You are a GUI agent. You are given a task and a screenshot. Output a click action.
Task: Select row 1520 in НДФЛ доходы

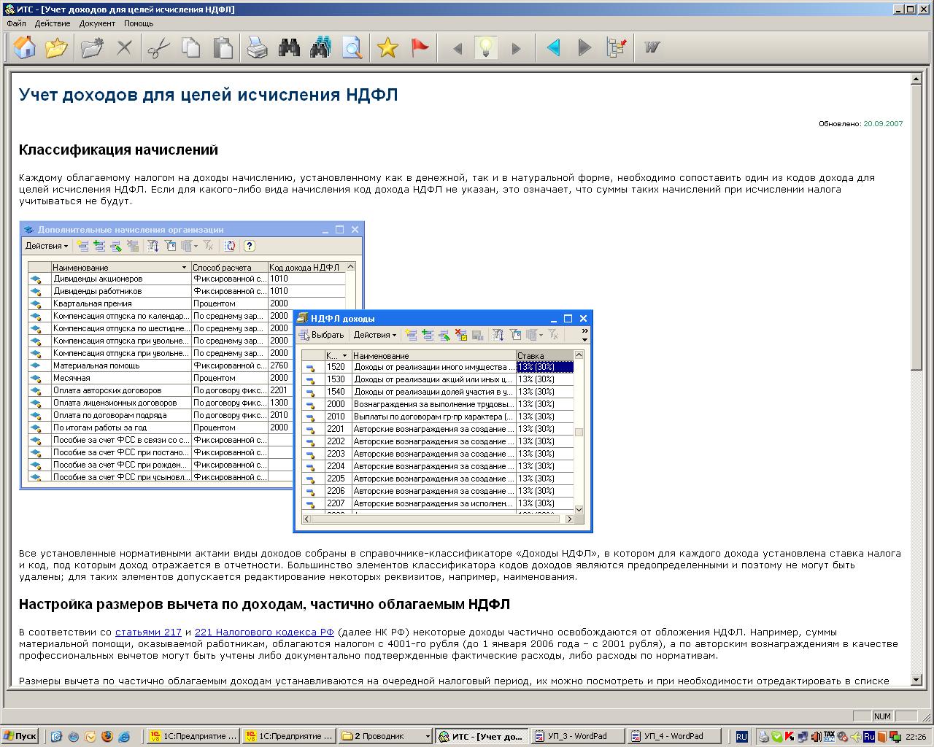pyautogui.click(x=439, y=367)
